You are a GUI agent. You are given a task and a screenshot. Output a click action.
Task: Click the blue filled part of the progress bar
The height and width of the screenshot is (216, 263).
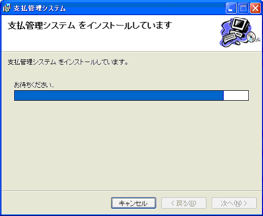click(119, 95)
